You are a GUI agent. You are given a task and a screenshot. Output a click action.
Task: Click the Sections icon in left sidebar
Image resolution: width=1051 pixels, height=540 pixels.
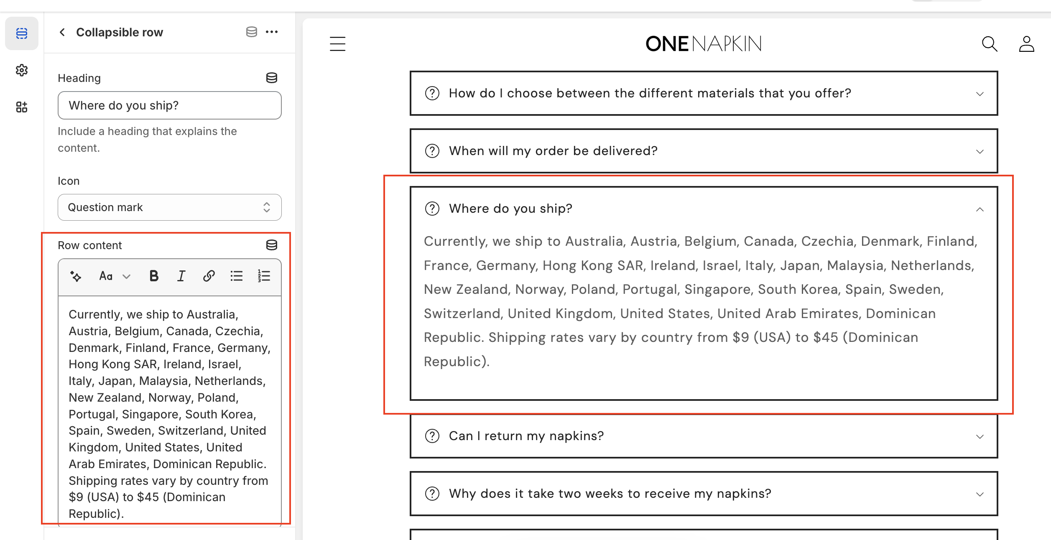(22, 33)
